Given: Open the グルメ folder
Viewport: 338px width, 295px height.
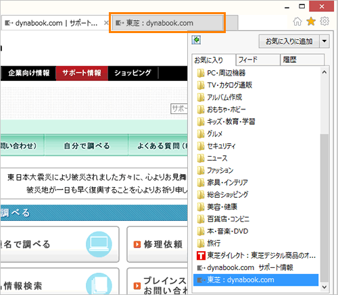Looking at the screenshot, I should (210, 134).
